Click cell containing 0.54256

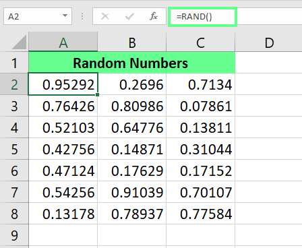63,192
